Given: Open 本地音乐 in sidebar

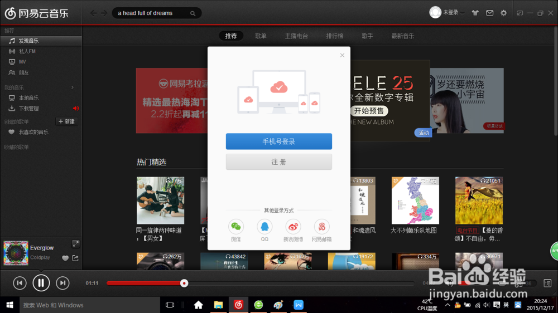Looking at the screenshot, I should [41, 97].
